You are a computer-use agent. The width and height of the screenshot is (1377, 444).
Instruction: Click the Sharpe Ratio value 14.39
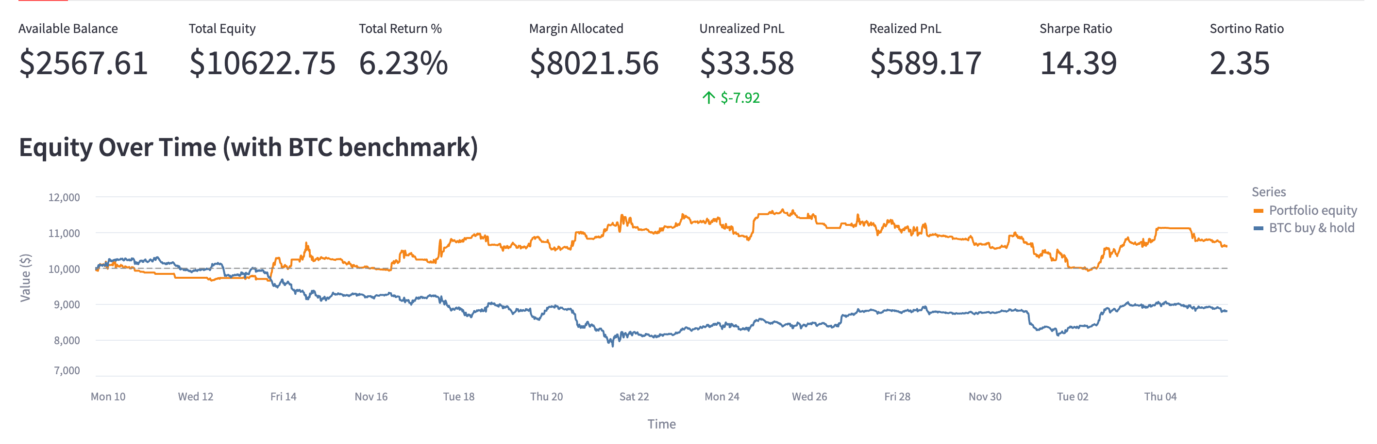tap(1078, 63)
